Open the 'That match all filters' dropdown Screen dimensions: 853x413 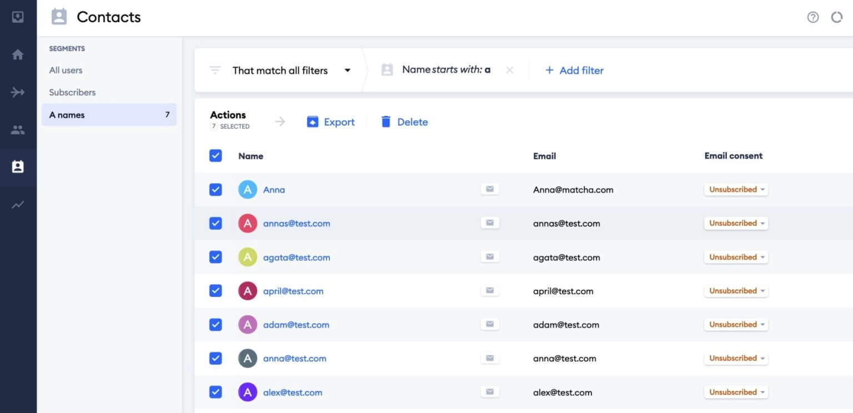[x=291, y=70]
